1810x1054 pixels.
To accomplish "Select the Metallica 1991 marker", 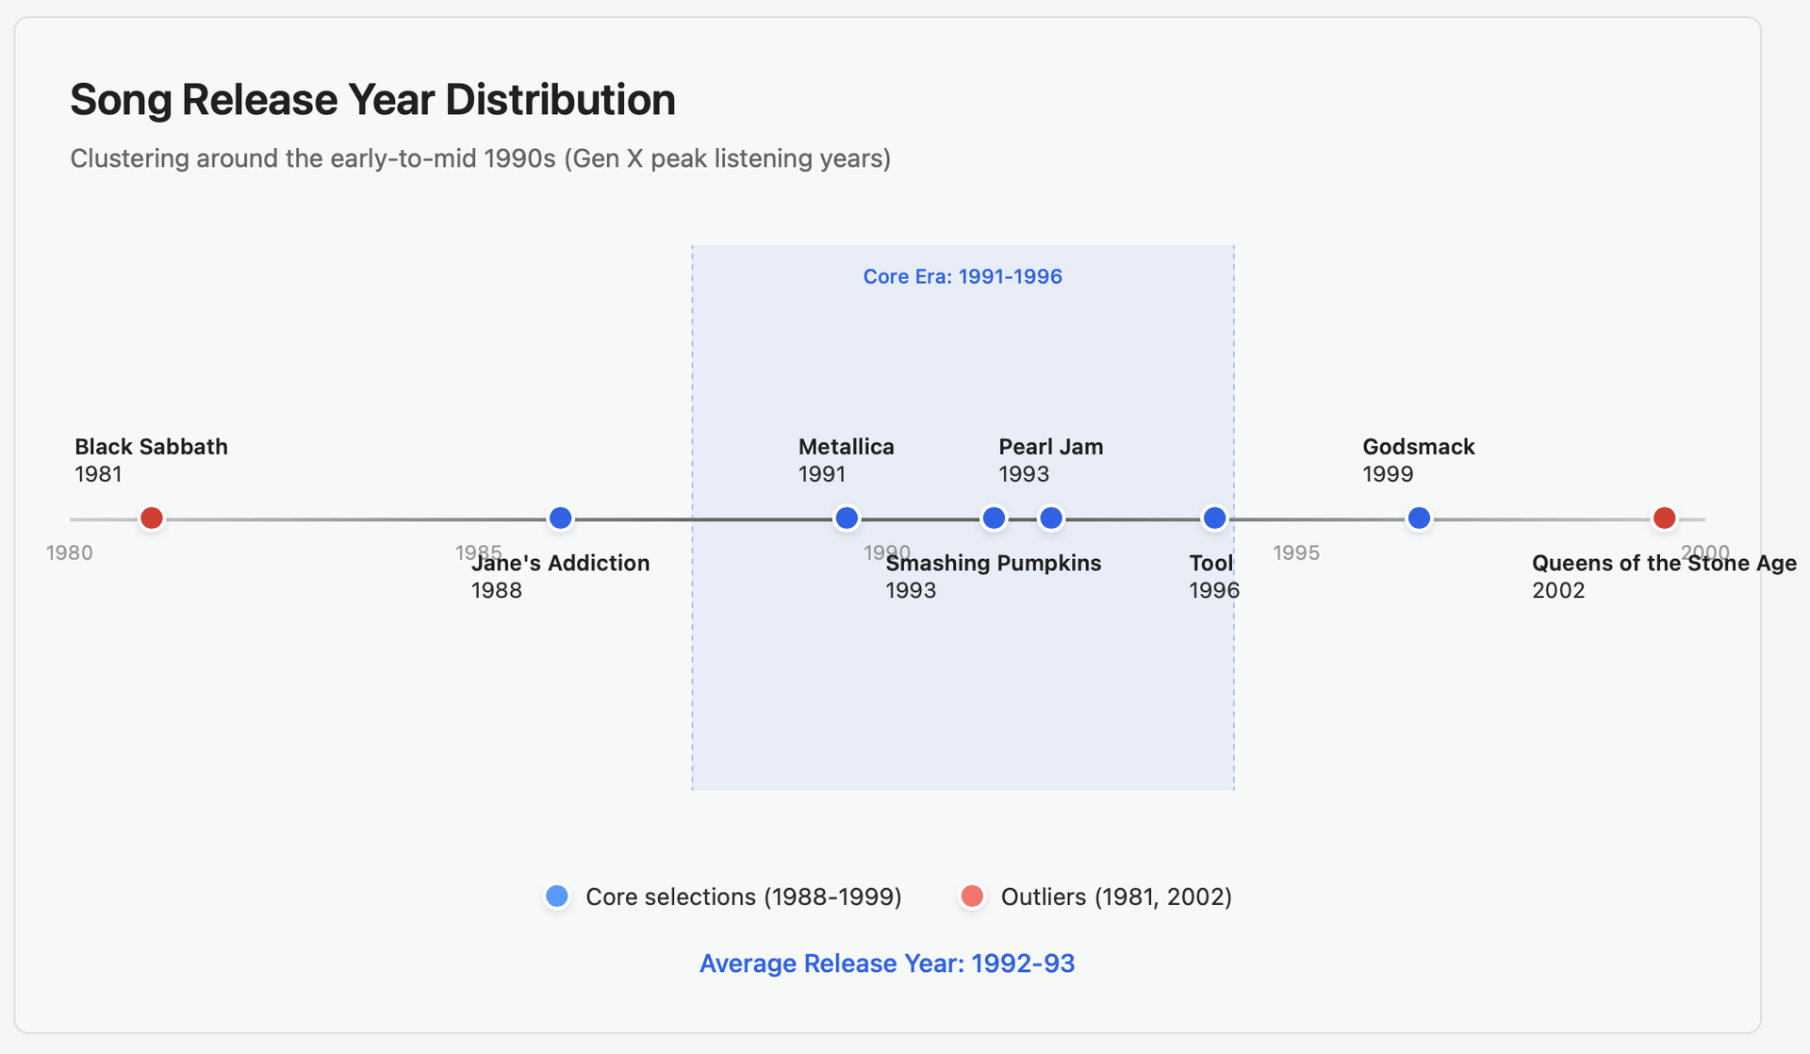I will [x=846, y=518].
